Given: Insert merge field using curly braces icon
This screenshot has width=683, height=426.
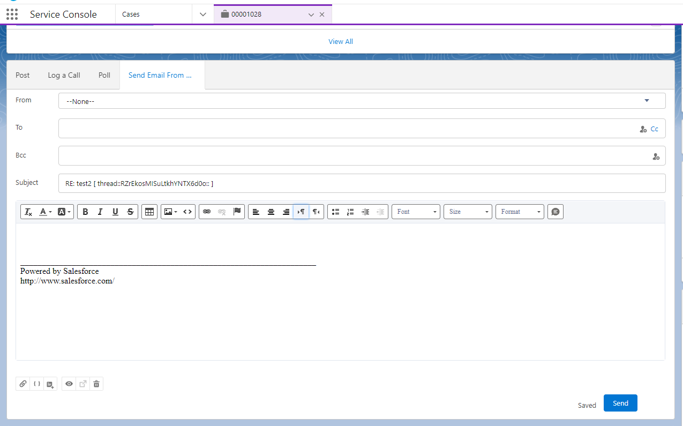Looking at the screenshot, I should point(37,384).
